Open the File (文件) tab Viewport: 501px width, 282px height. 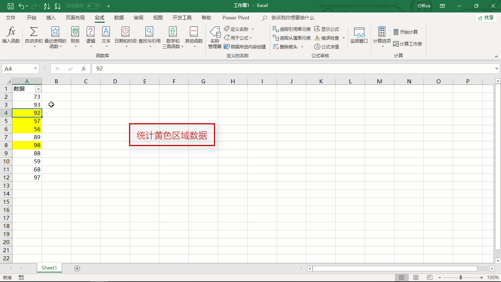(11, 18)
